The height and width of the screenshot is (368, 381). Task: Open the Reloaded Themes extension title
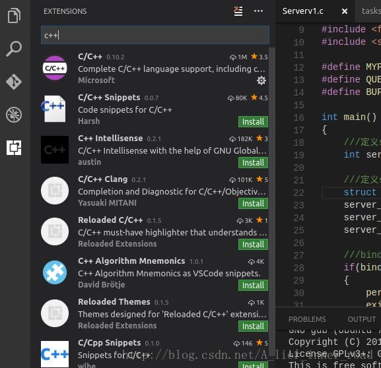coord(114,302)
